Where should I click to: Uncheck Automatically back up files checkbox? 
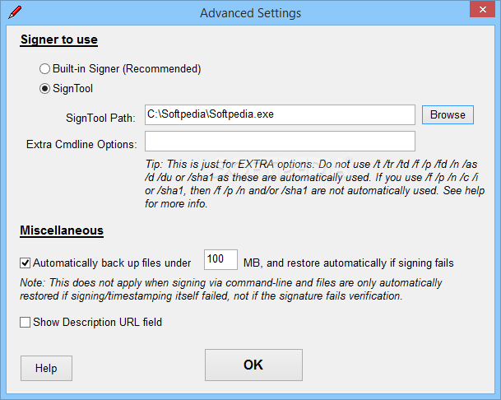(x=25, y=263)
